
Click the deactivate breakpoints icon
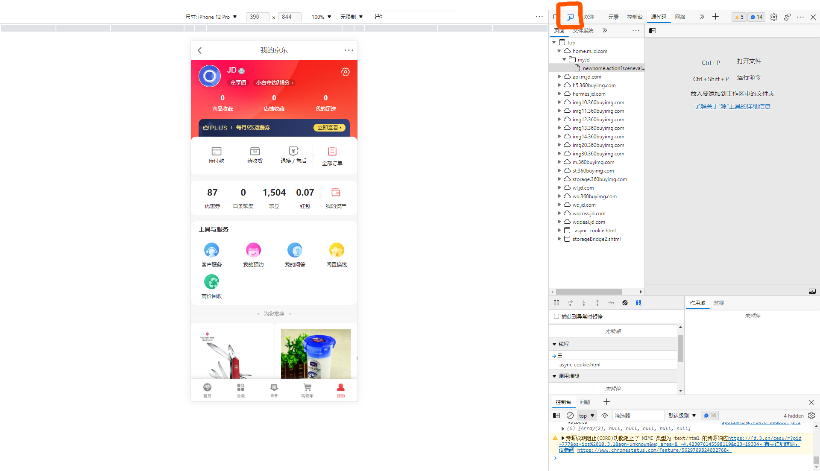click(625, 303)
